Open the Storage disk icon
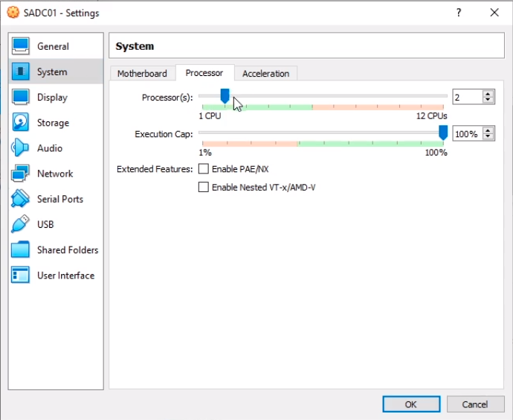This screenshot has height=420, width=513. pyautogui.click(x=20, y=123)
